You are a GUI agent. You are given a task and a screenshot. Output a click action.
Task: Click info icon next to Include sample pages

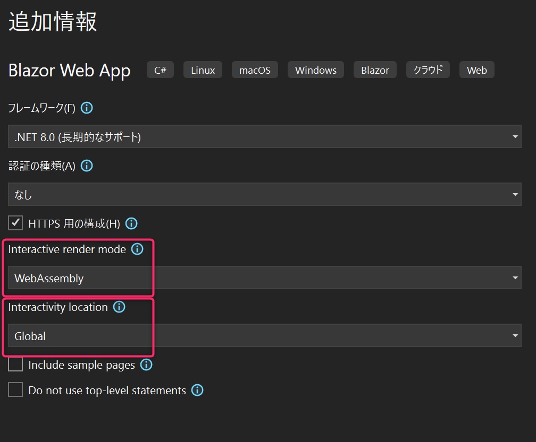(x=146, y=365)
